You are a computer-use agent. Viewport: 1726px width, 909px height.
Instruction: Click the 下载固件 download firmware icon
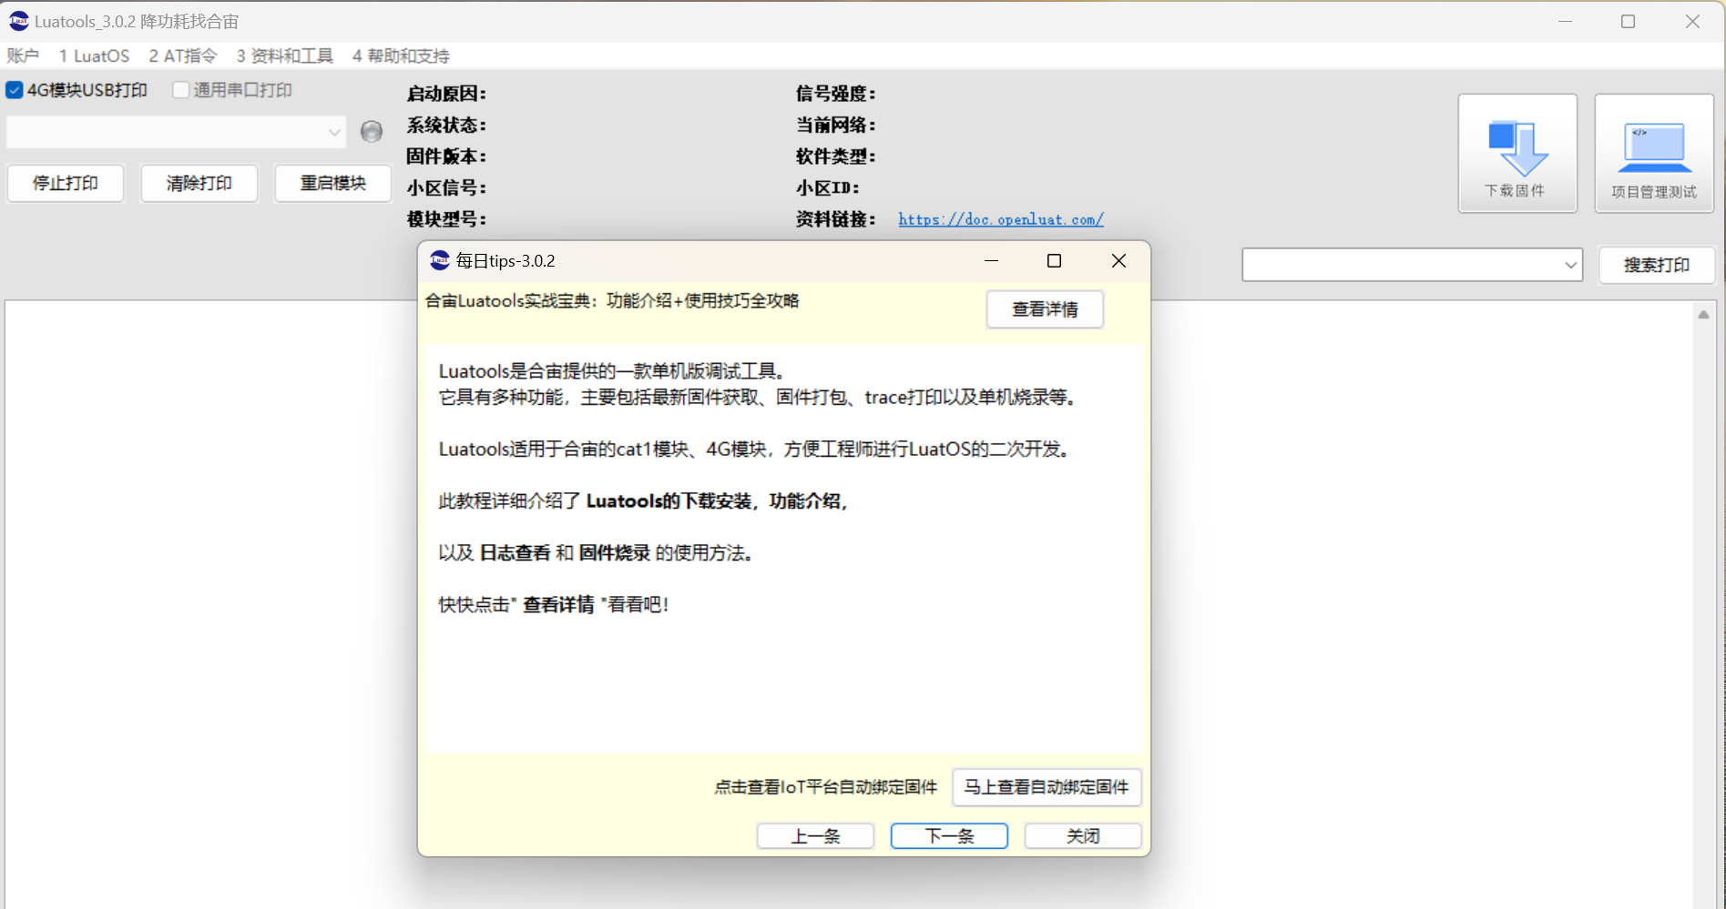[x=1517, y=153]
